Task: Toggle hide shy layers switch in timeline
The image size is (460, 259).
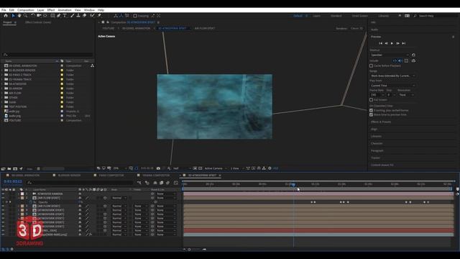Action: 155,183
